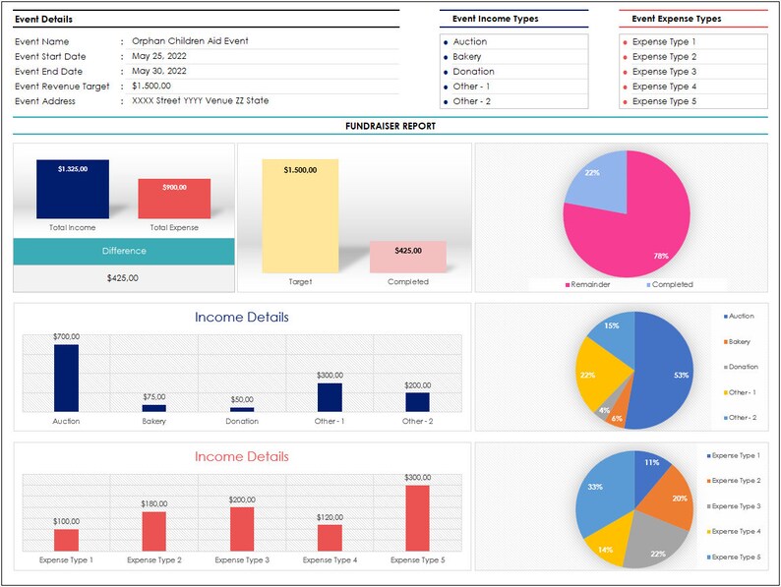Select 'Other - 2' in the Event Income Types list

(514, 101)
